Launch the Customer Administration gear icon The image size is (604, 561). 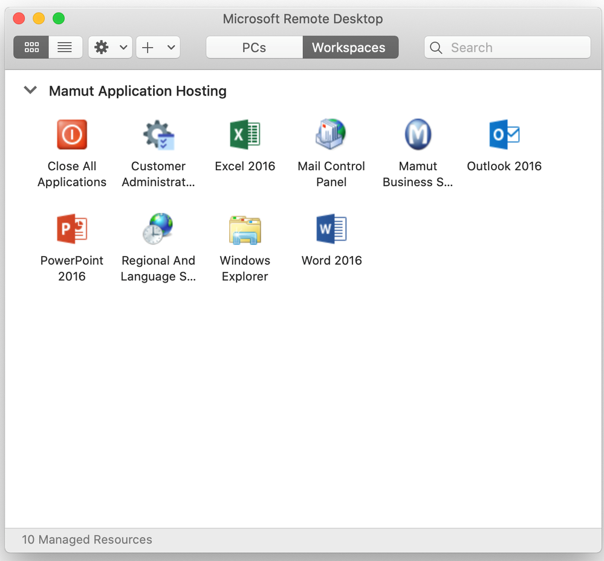[158, 134]
